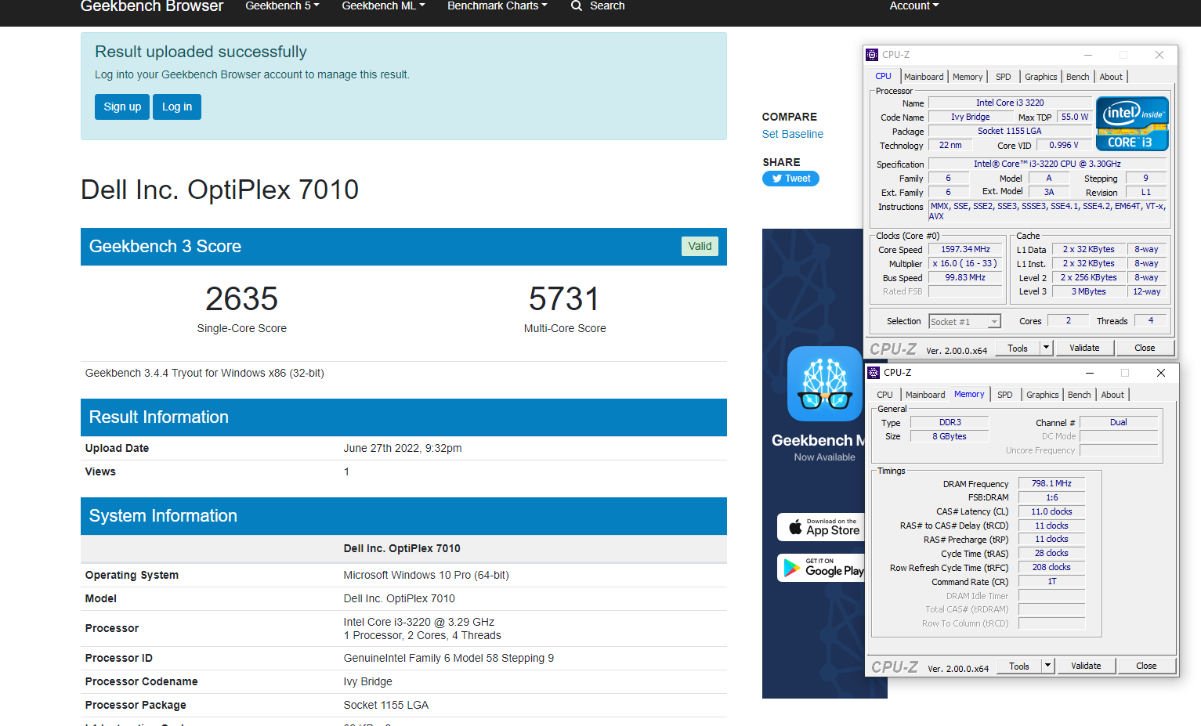This screenshot has height=726, width=1201.
Task: Open the Socket #1 selection combo box
Action: coord(964,321)
